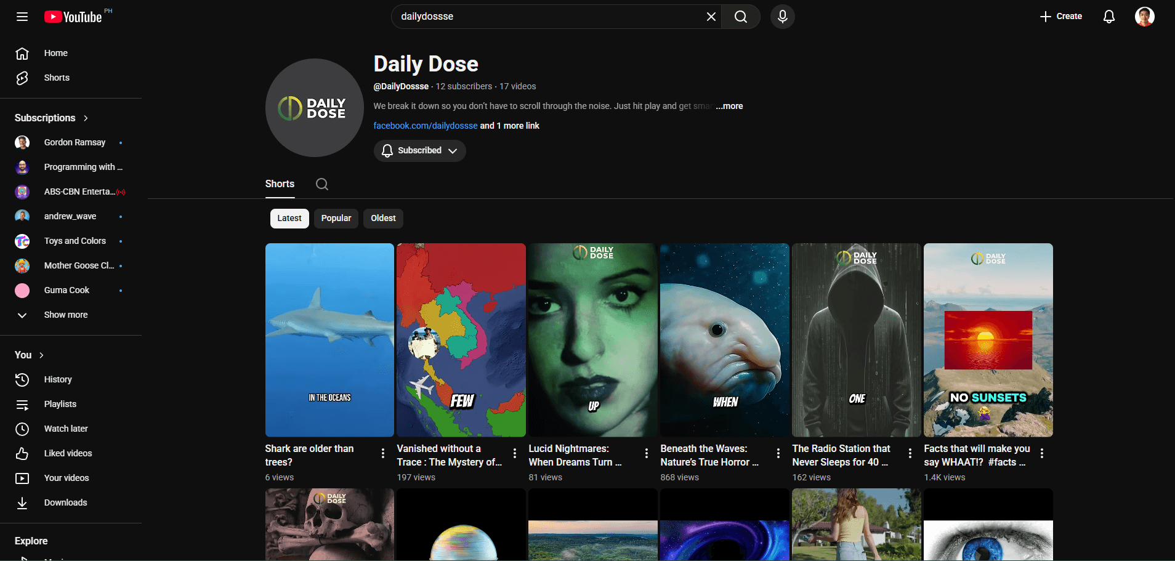This screenshot has width=1175, height=561.
Task: Play the No Sunsets facts short
Action: (x=988, y=340)
